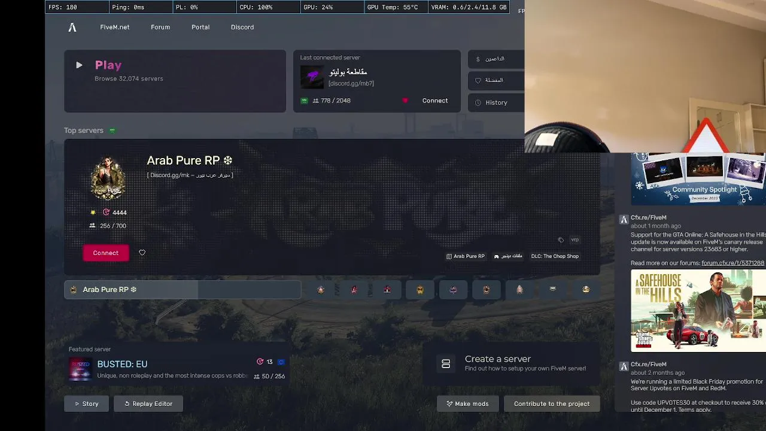
Task: Open the FiveM.net menu link
Action: (115, 27)
